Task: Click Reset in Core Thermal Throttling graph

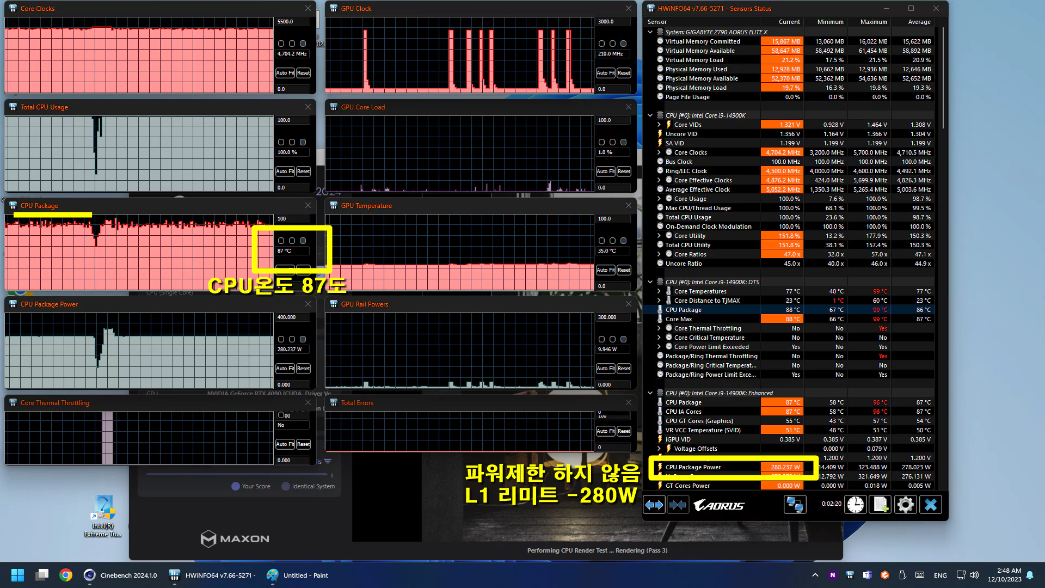Action: tap(303, 444)
